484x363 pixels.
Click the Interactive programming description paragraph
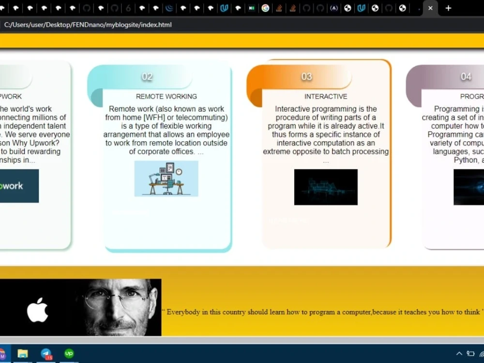point(326,134)
